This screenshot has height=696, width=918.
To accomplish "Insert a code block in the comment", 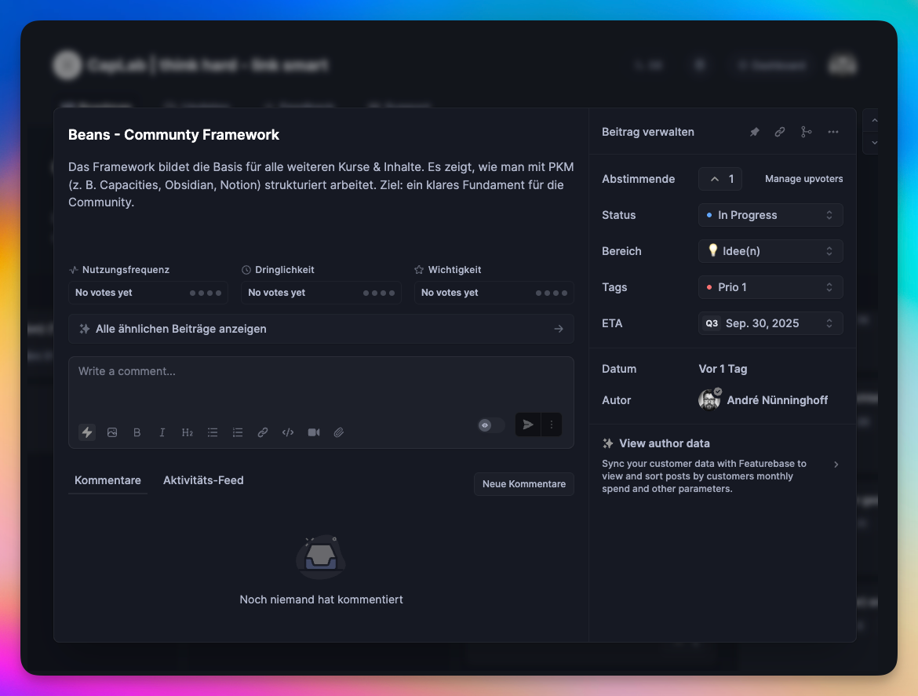I will point(288,432).
